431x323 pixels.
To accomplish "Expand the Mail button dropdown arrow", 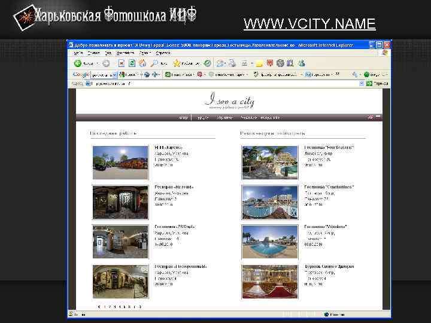I will (225, 64).
